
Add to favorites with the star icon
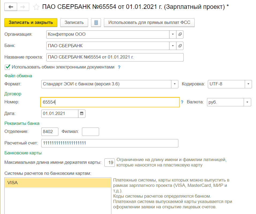coord(36,7)
